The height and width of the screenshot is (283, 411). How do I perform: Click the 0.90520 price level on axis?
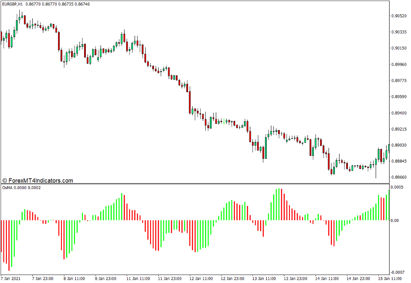398,16
